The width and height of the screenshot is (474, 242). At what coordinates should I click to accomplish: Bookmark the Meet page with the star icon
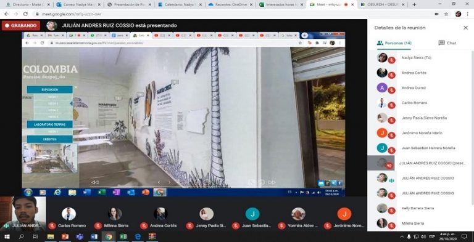[x=446, y=14]
